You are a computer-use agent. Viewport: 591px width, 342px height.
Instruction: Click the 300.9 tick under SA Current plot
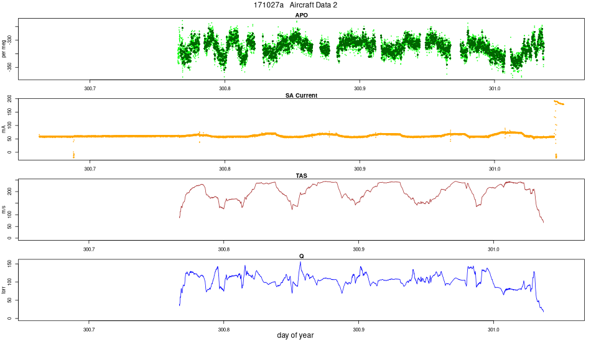click(360, 169)
